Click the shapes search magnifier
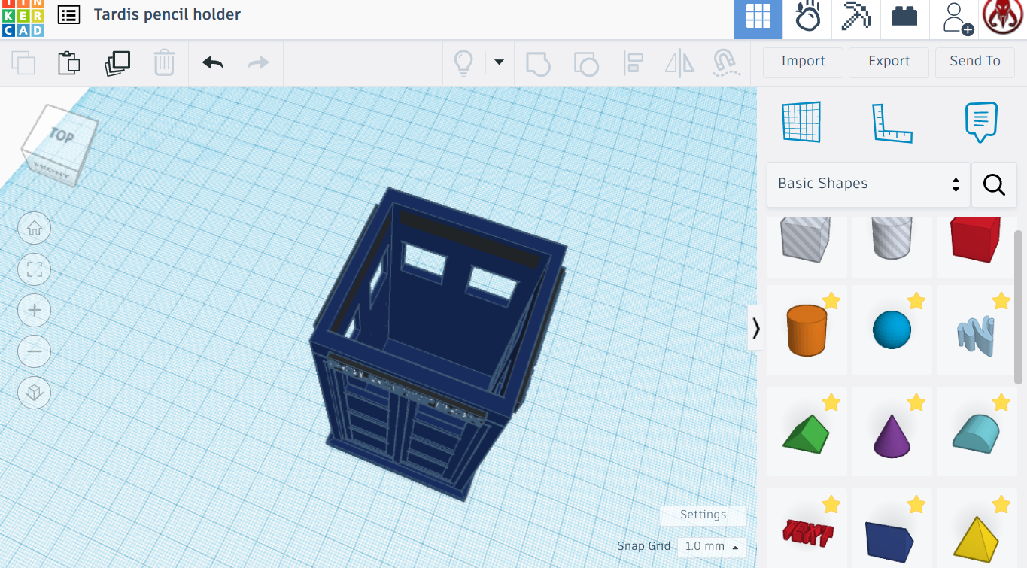 pos(994,184)
